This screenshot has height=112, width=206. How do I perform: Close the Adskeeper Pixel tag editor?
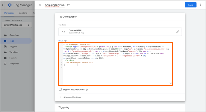coord(40,5)
